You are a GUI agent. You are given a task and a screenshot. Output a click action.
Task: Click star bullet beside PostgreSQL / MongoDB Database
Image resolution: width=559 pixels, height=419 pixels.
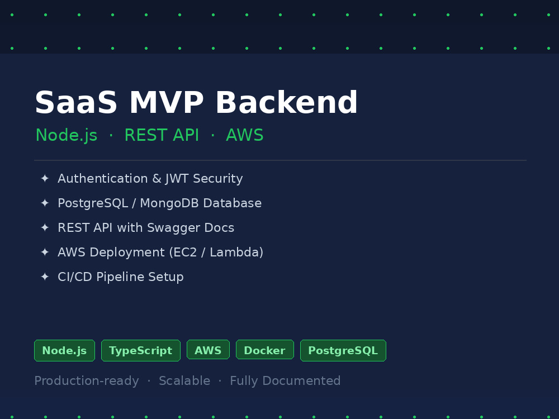(45, 203)
